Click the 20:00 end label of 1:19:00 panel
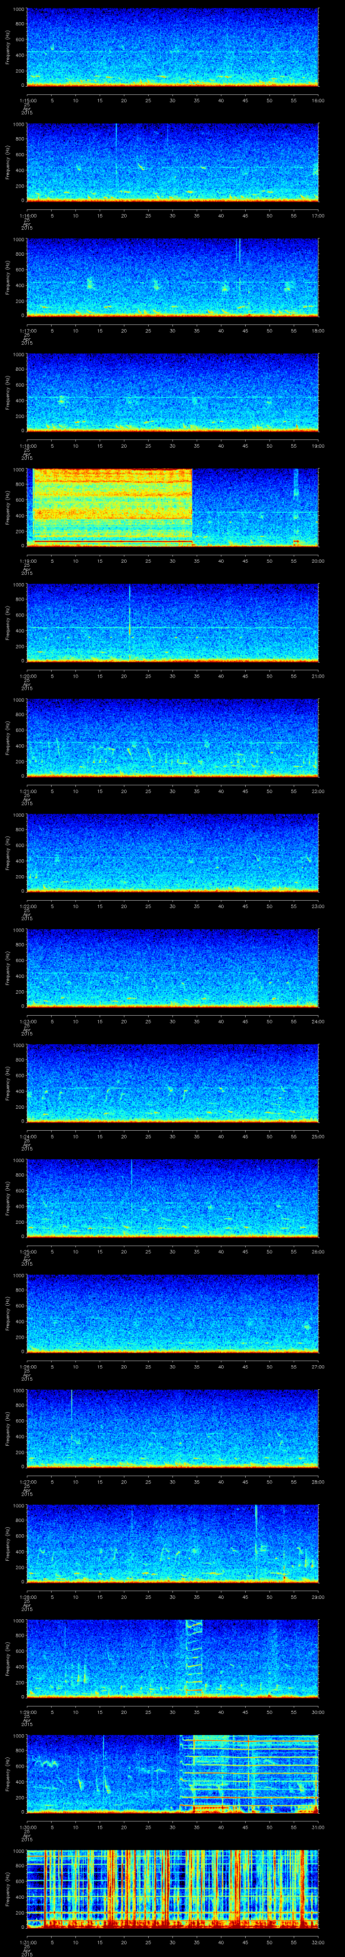Viewport: 345px width, 1957px height. [318, 561]
